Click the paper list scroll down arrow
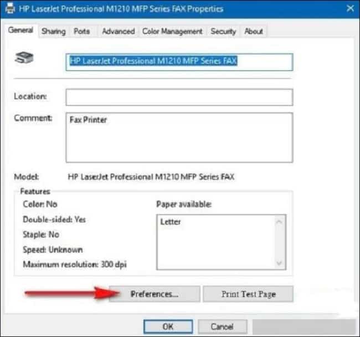Screen dimensions: 360x337 tap(279, 263)
